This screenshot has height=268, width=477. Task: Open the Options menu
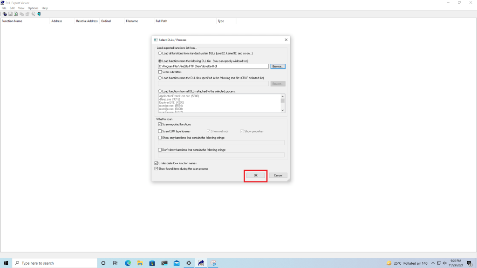click(33, 8)
